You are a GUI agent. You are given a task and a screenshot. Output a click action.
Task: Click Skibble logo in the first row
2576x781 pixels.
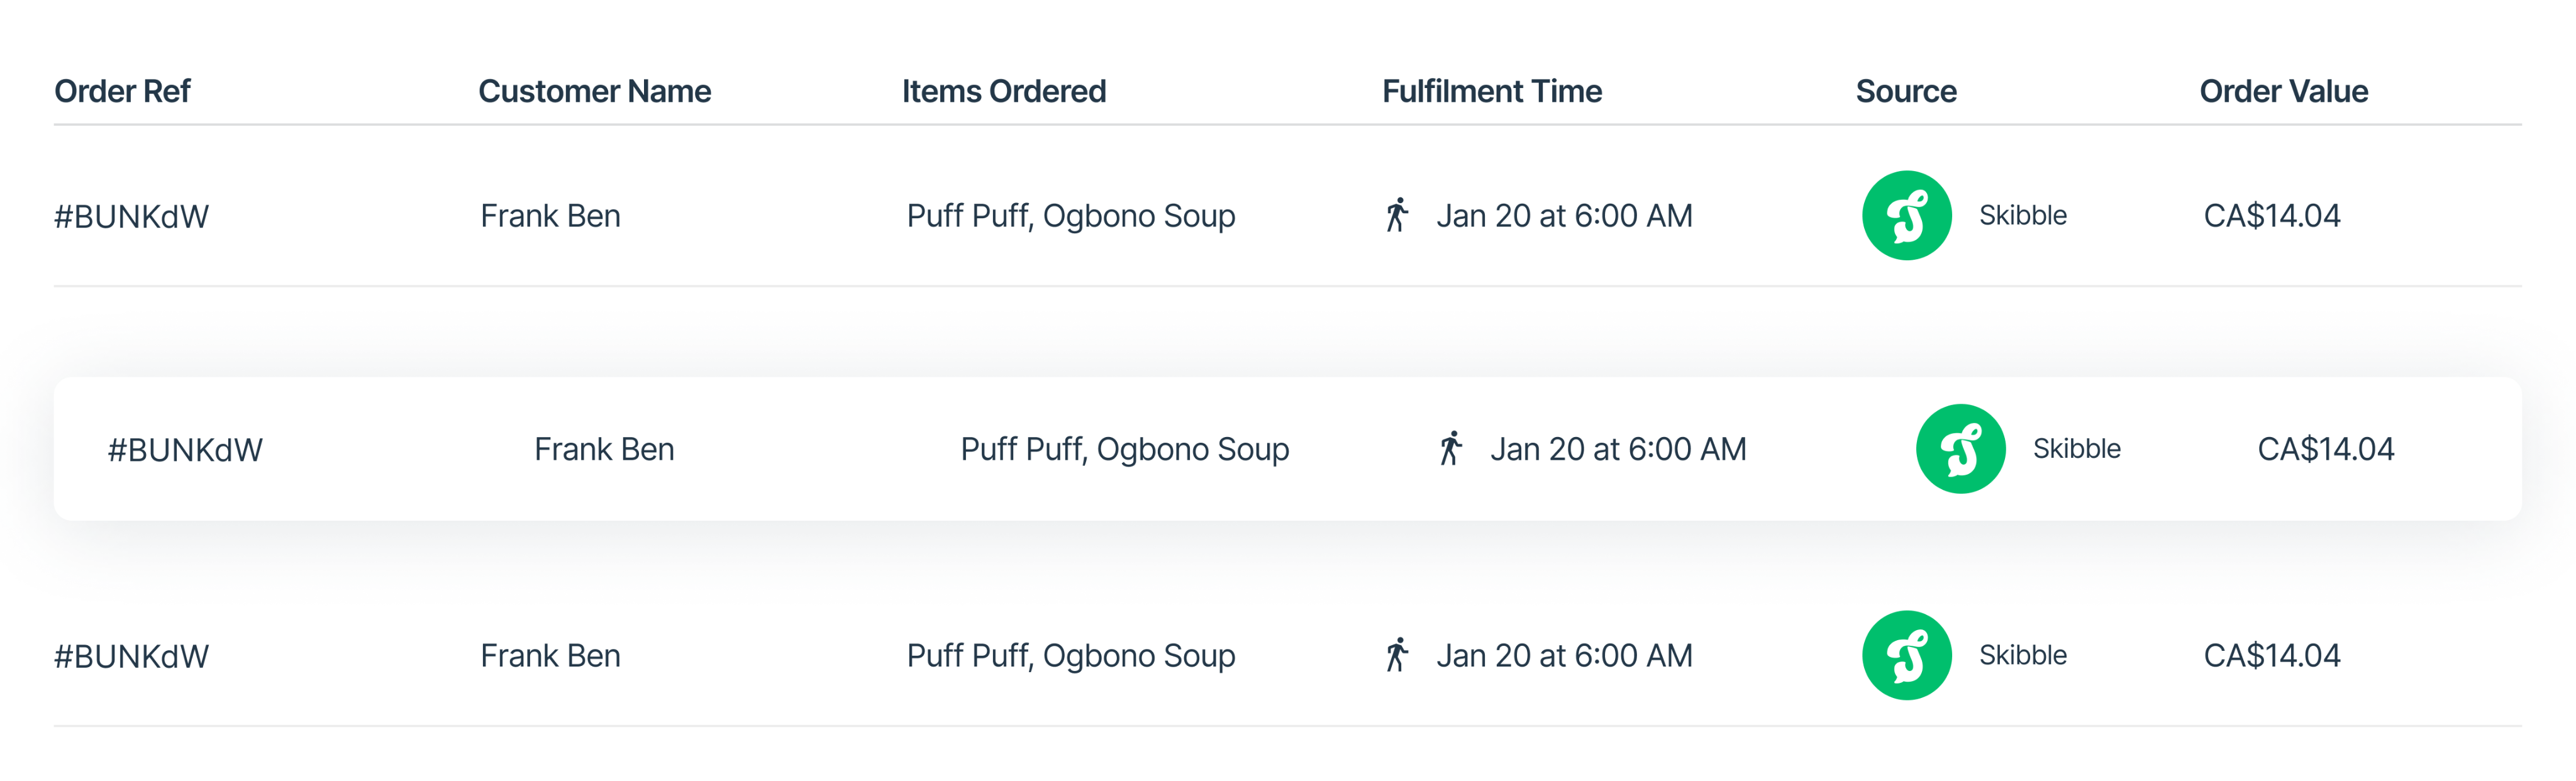(1906, 216)
